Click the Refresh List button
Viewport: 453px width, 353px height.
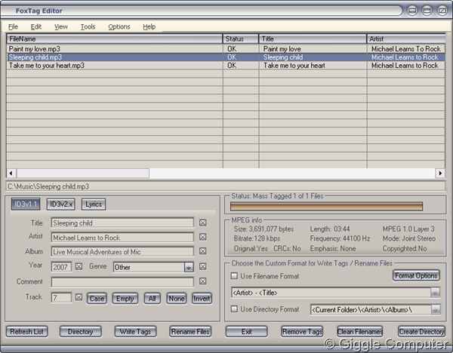pos(27,332)
